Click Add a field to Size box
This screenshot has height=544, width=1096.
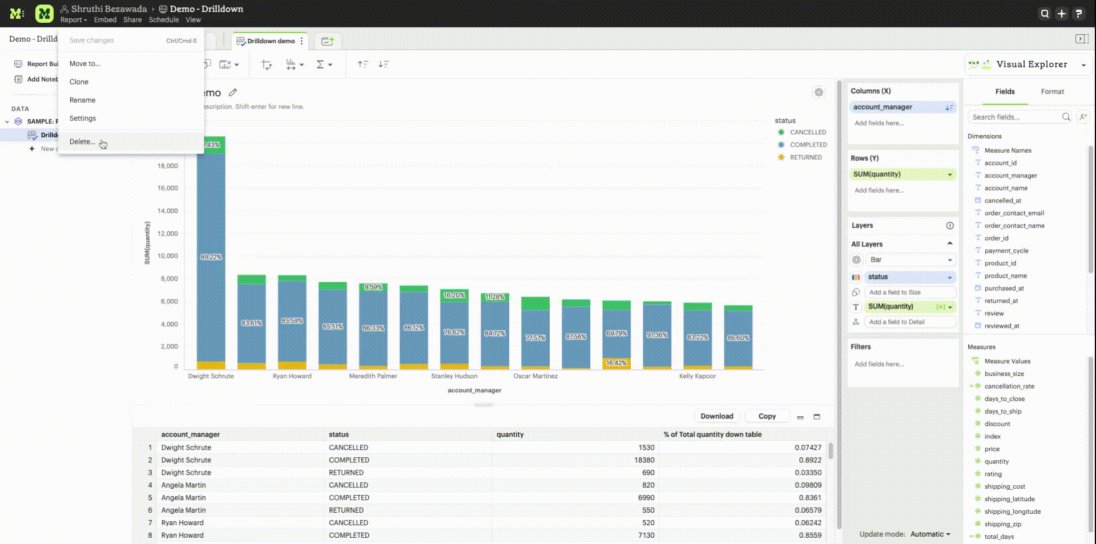(x=910, y=293)
